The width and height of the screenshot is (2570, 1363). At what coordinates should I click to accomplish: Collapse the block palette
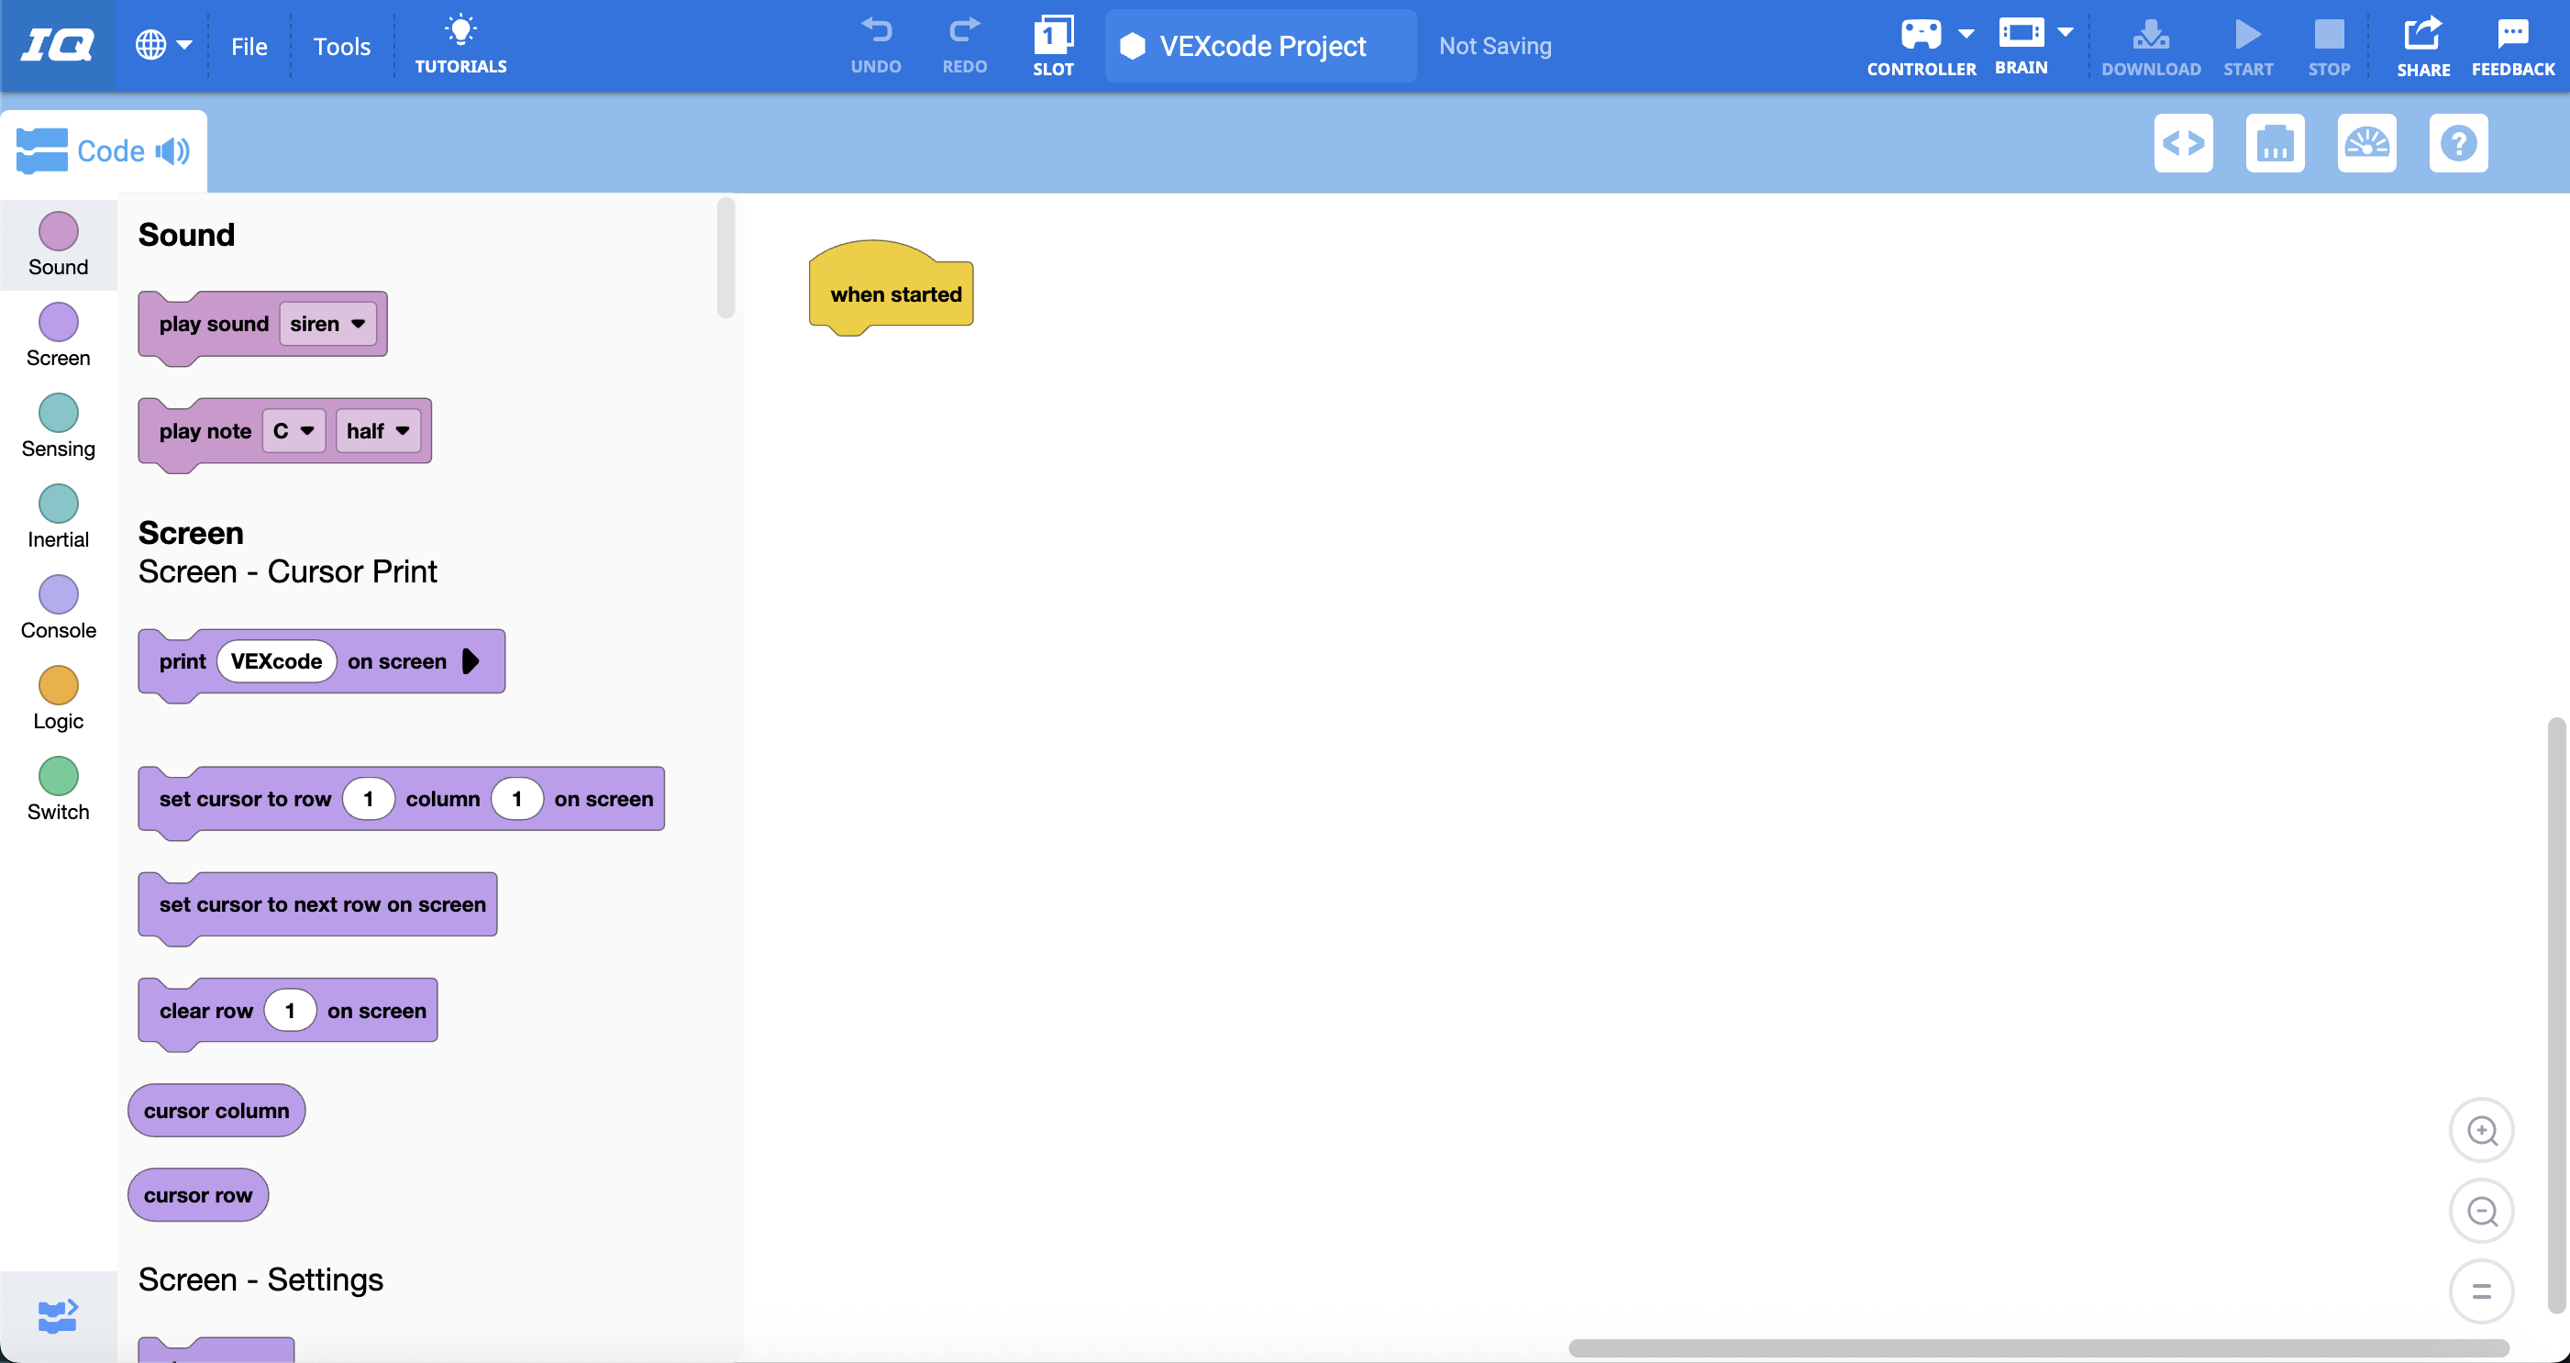coord(57,1315)
